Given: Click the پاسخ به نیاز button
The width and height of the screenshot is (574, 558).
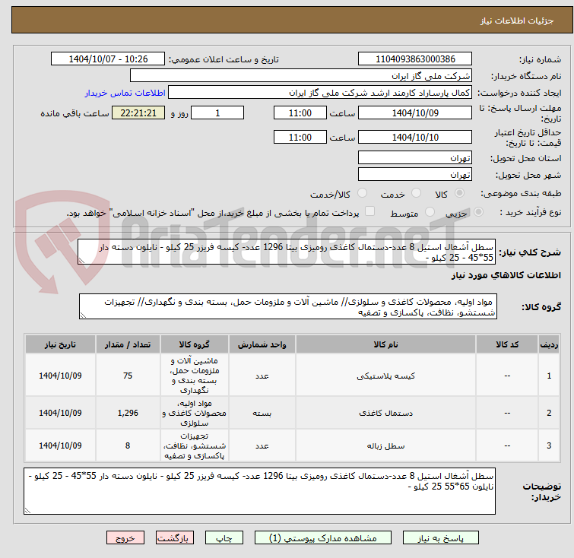Looking at the screenshot, I should tap(441, 538).
